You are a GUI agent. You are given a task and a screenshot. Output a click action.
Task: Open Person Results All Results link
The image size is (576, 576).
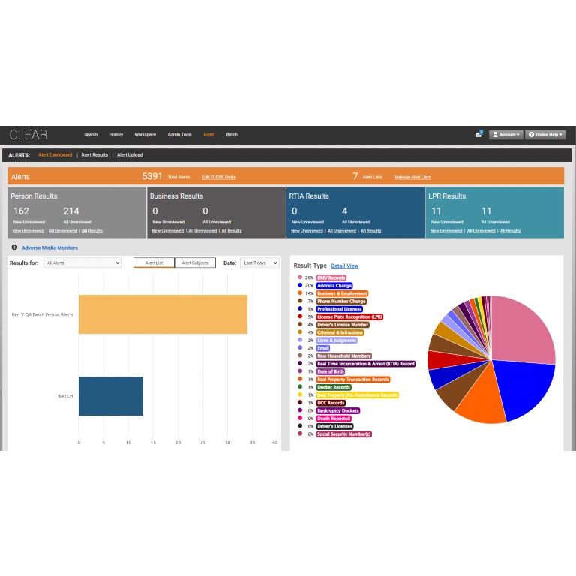point(92,231)
